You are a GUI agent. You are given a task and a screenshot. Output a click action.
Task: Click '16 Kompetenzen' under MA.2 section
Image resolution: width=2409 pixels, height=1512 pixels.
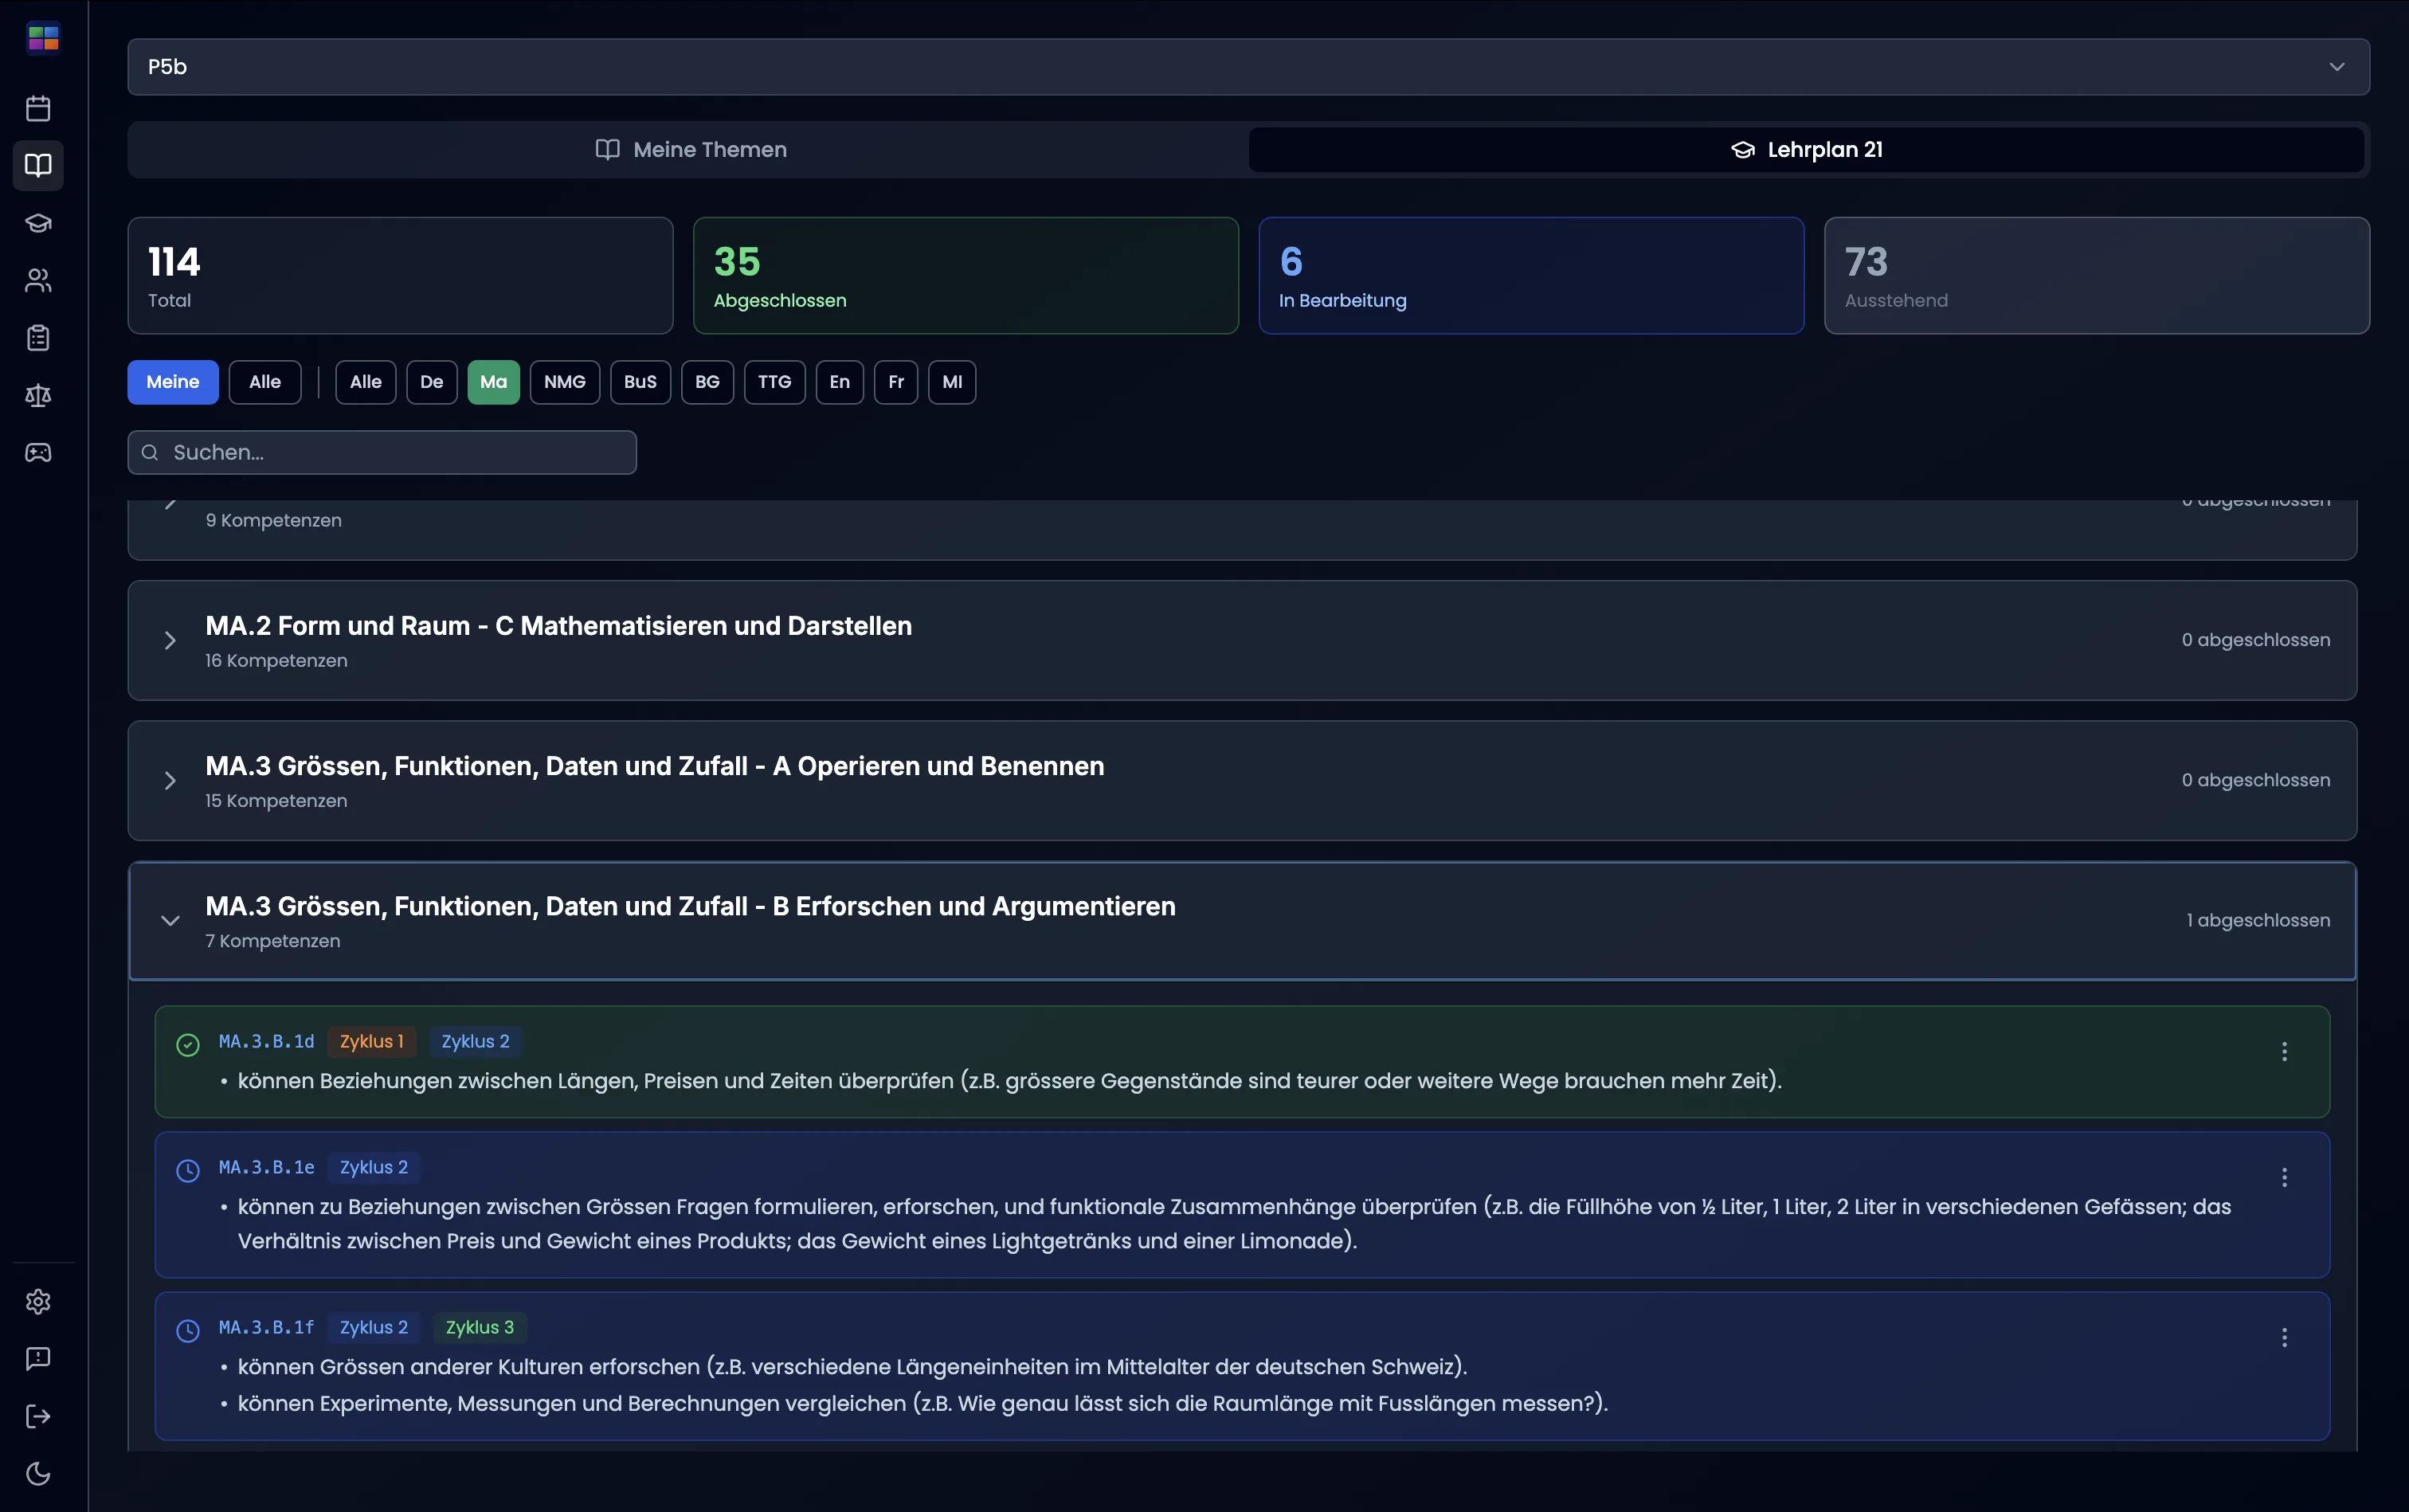[x=277, y=661]
